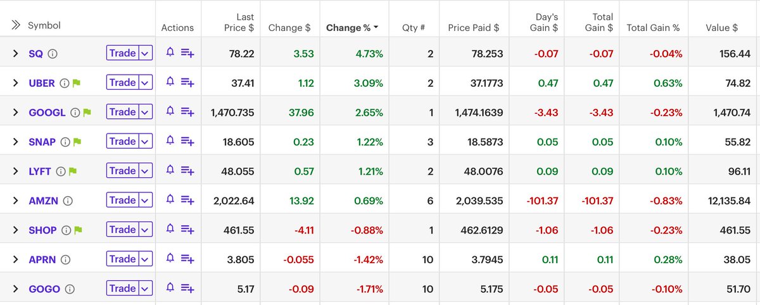Image resolution: width=760 pixels, height=305 pixels.
Task: Sort by the Symbol column header
Action: click(44, 25)
